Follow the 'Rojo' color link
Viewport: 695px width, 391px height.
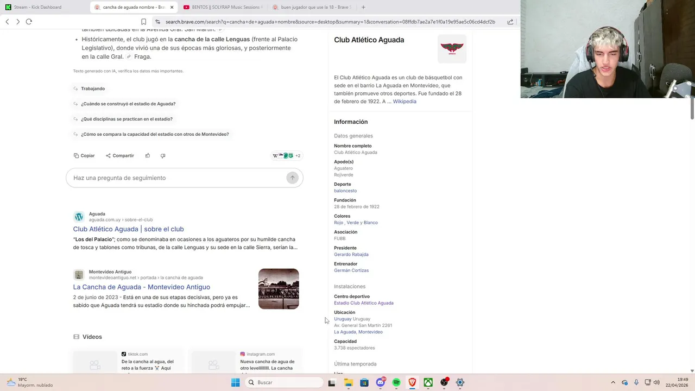point(339,223)
